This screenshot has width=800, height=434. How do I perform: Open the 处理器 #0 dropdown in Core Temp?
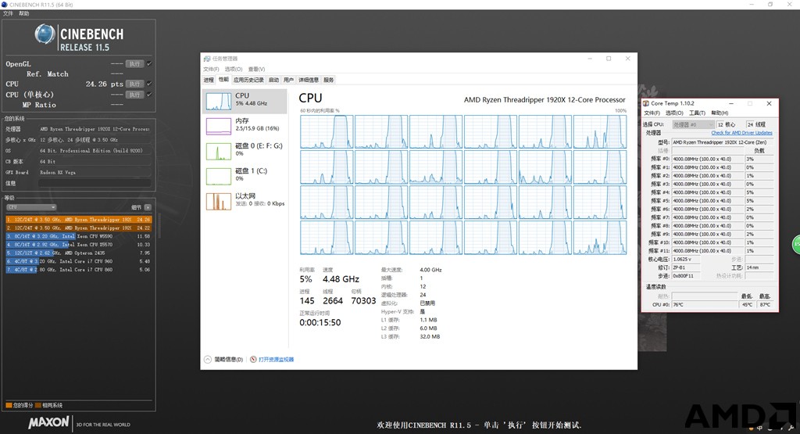pyautogui.click(x=693, y=124)
